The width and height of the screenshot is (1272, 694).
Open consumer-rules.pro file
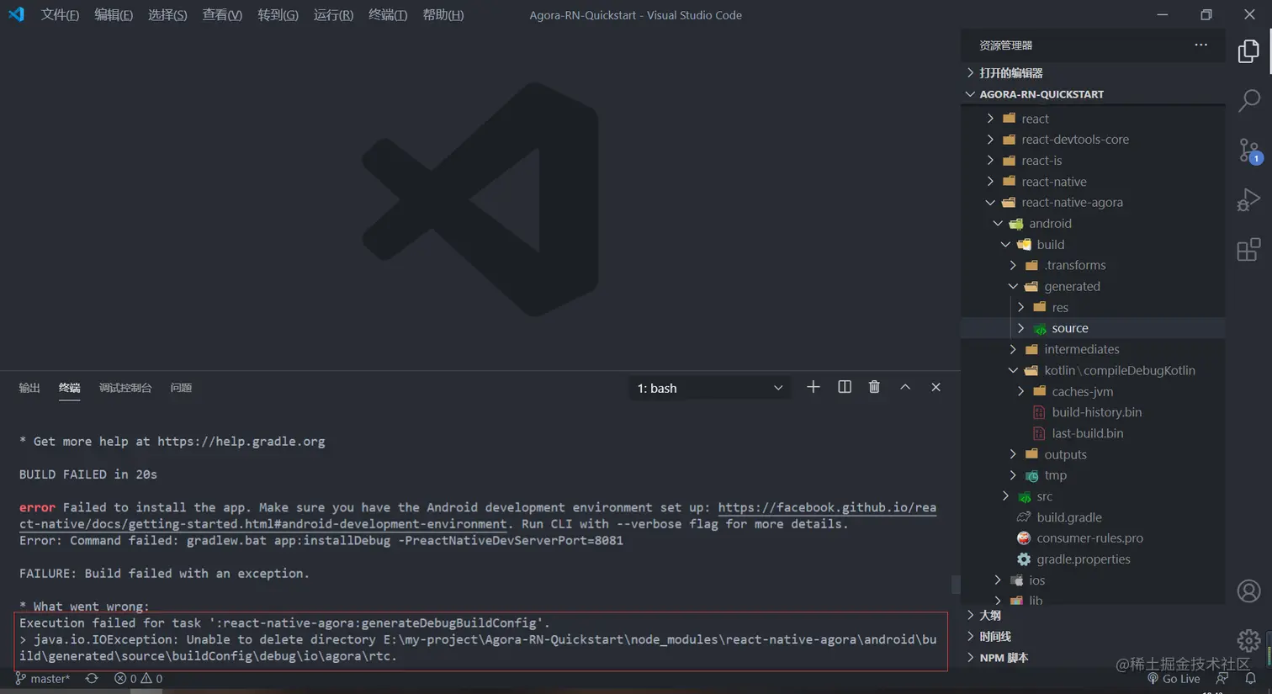tap(1093, 538)
